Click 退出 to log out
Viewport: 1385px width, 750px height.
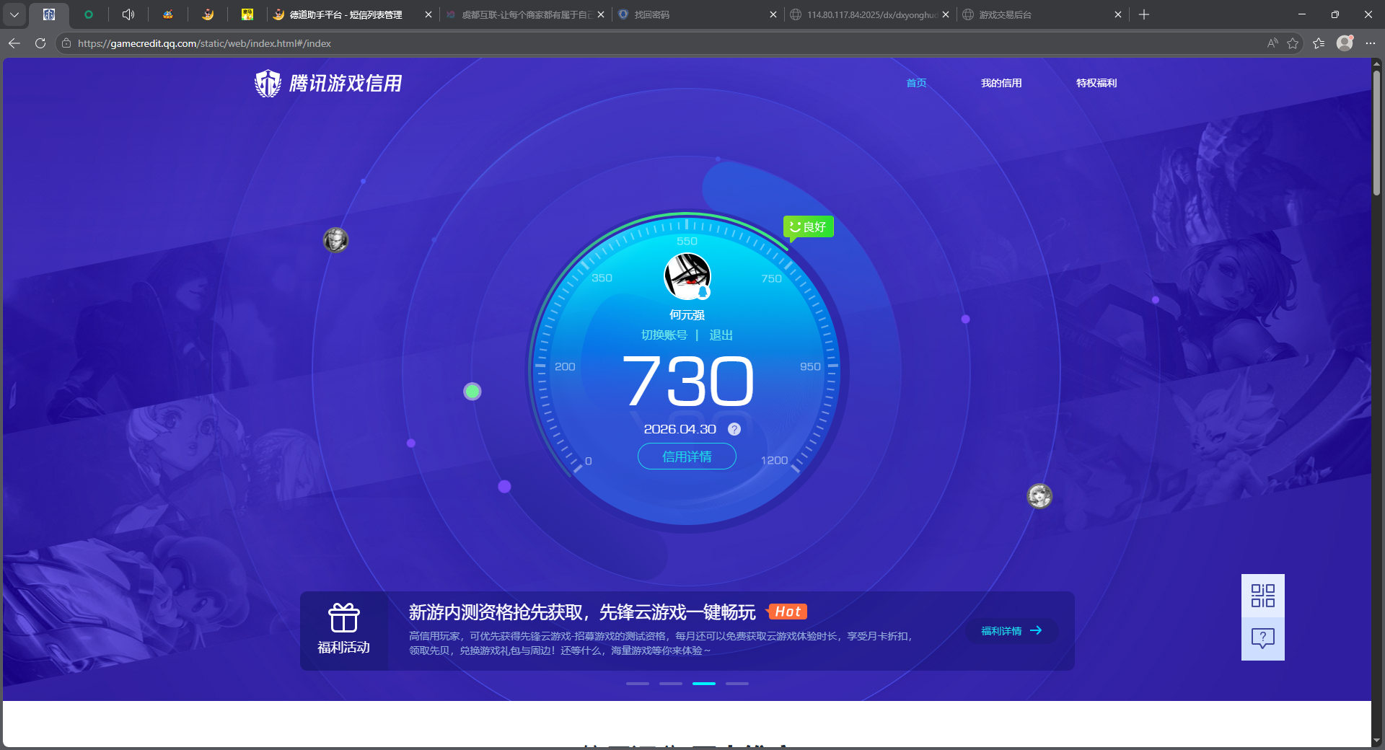(x=721, y=335)
